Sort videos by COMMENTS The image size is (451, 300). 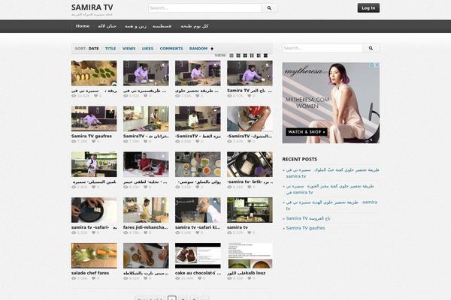pos(171,49)
